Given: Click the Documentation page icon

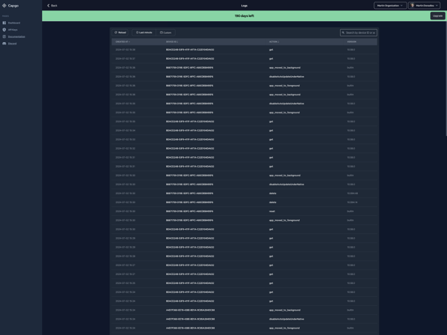Looking at the screenshot, I should [x=4, y=36].
